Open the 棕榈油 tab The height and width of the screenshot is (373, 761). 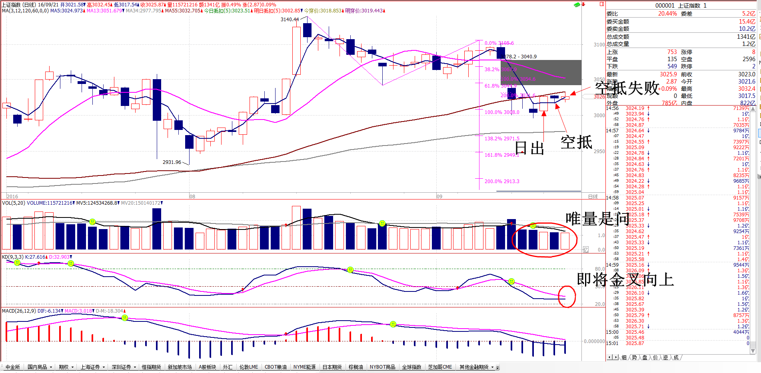click(356, 367)
